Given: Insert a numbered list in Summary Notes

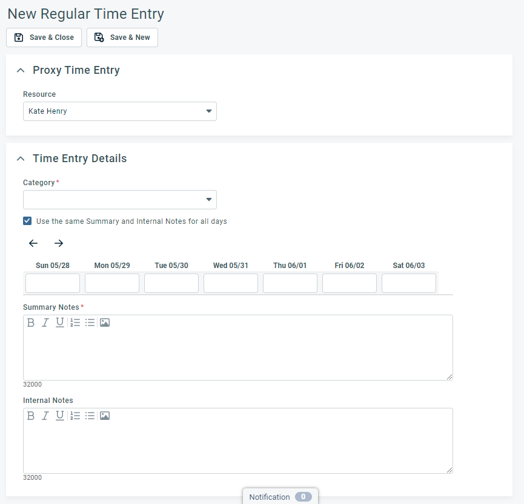Looking at the screenshot, I should (x=75, y=322).
